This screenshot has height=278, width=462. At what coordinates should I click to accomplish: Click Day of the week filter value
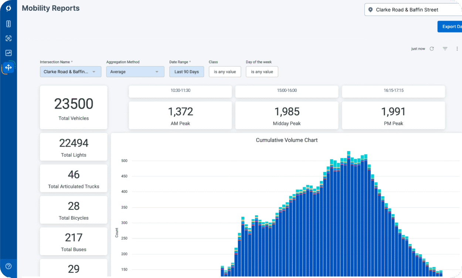262,72
